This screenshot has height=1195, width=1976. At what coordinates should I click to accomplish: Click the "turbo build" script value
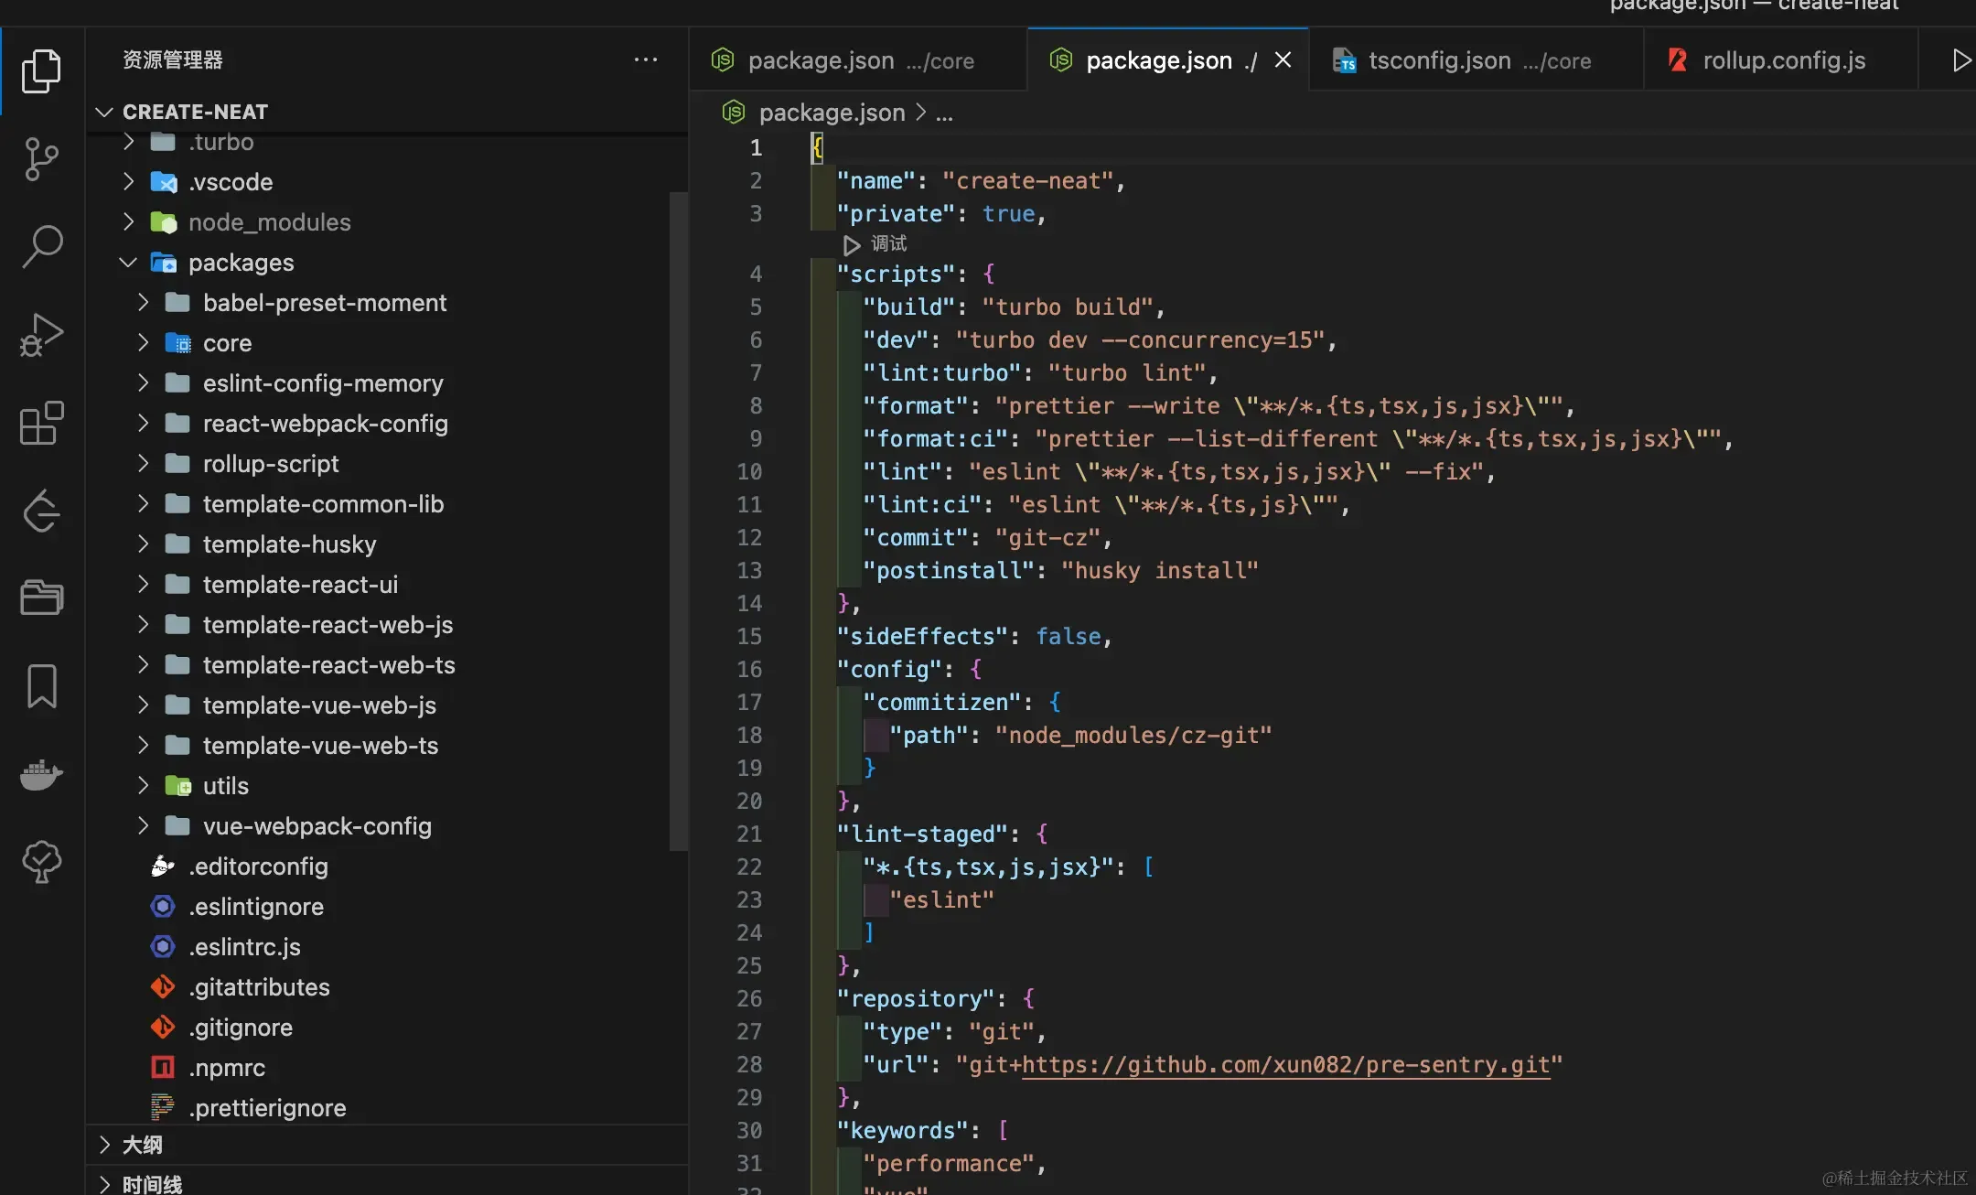1067,307
